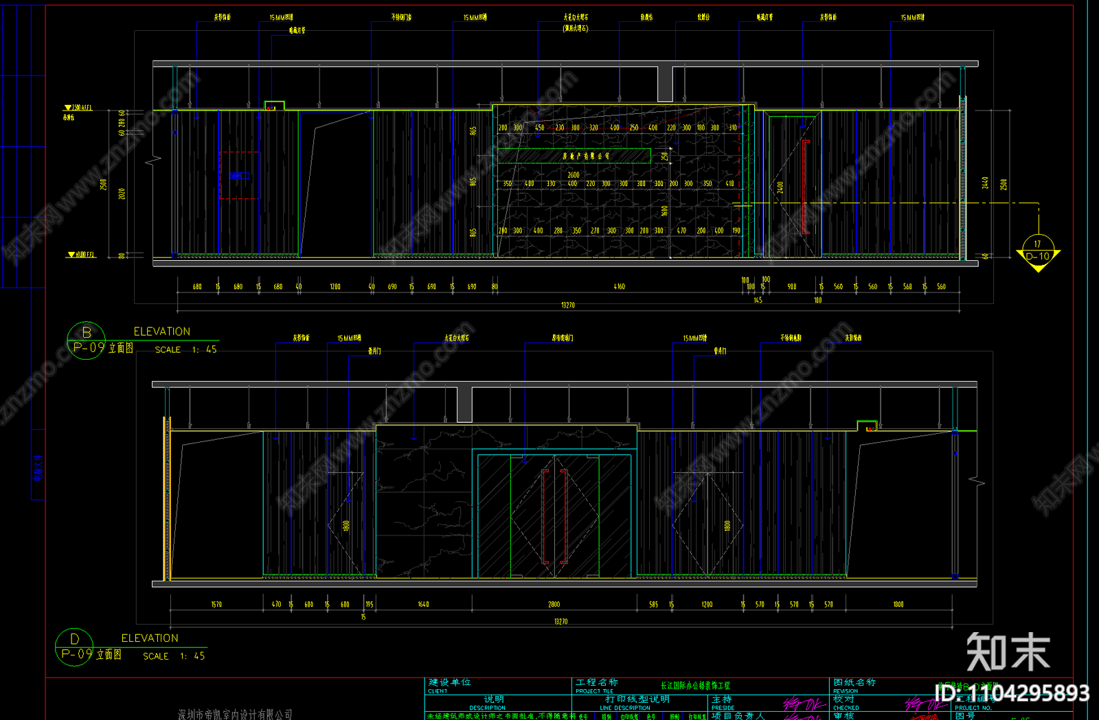This screenshot has width=1099, height=720.
Task: Select the 'PROJECT TITLE' label in the title block
Action: (594, 691)
